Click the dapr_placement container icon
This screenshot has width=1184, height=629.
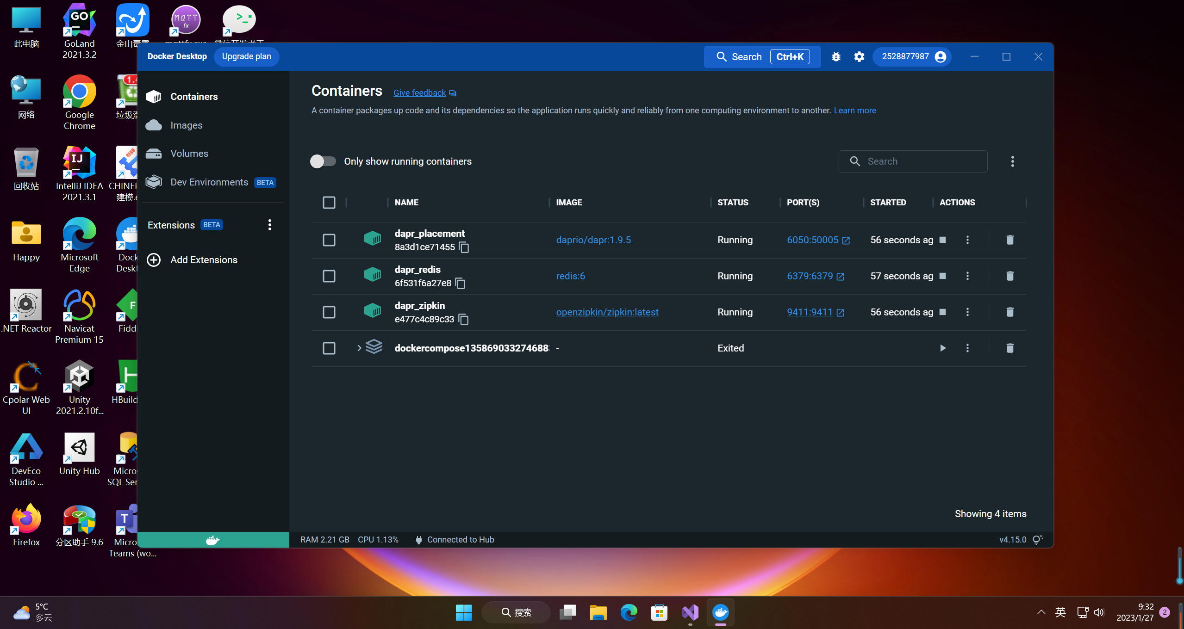373,239
